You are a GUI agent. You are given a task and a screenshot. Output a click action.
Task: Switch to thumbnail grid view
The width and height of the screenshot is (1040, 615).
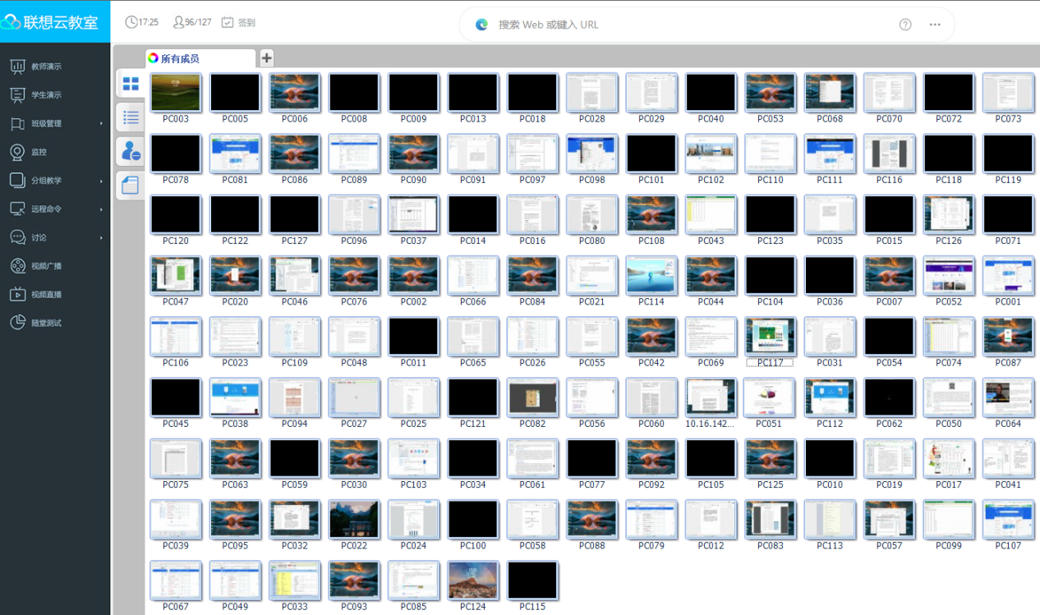(131, 84)
